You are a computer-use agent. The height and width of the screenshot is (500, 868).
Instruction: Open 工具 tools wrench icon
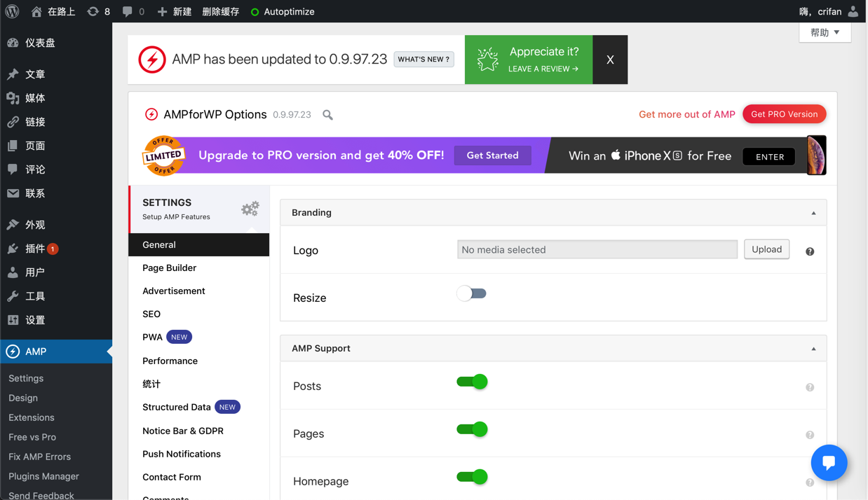tap(13, 296)
